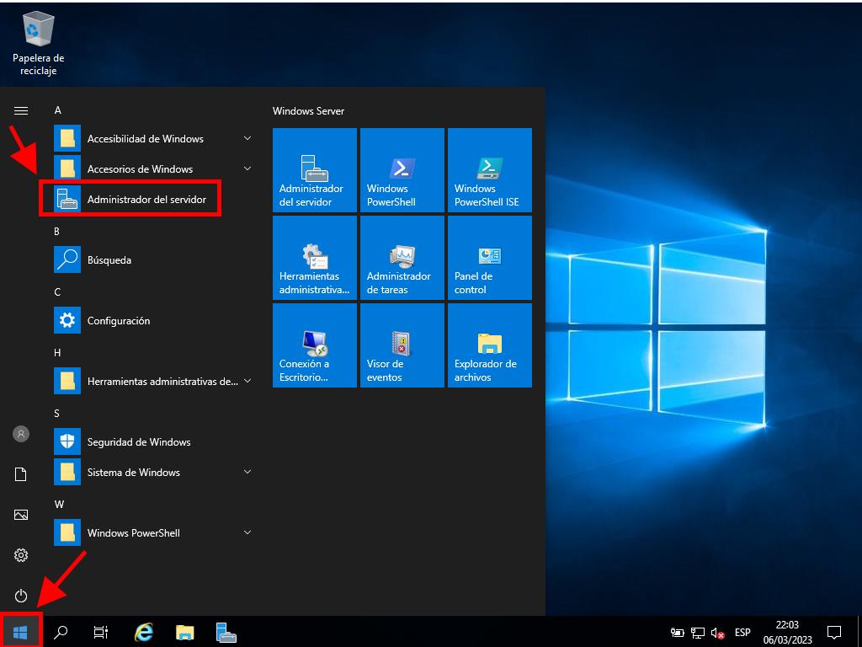The width and height of the screenshot is (862, 647).
Task: Click the user account icon in Start sidebar
Action: click(x=21, y=434)
